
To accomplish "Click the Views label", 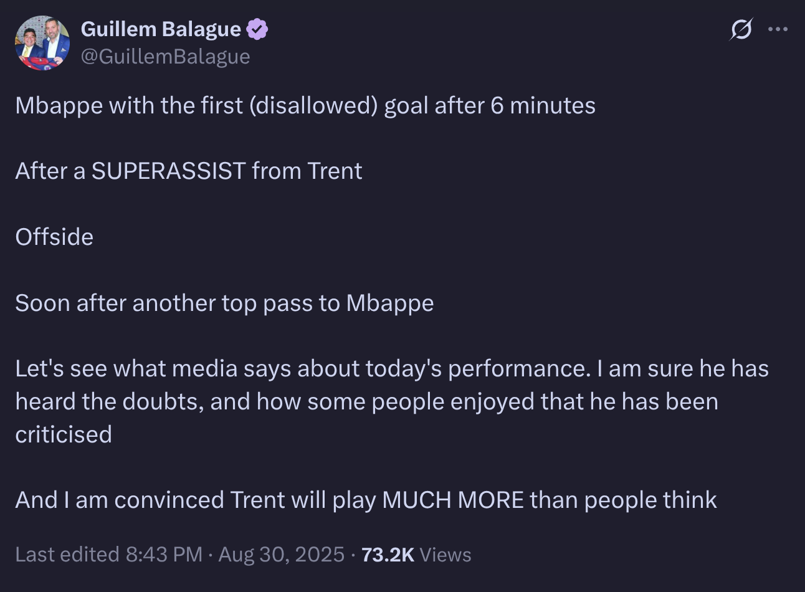I will 445,555.
